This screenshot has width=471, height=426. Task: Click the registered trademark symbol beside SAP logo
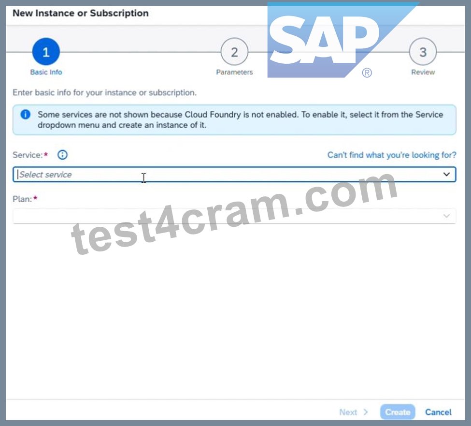(367, 73)
